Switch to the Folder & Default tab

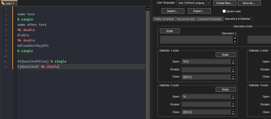coord(164,19)
